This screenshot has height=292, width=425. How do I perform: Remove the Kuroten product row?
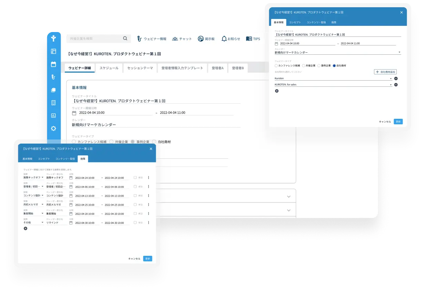(396, 79)
